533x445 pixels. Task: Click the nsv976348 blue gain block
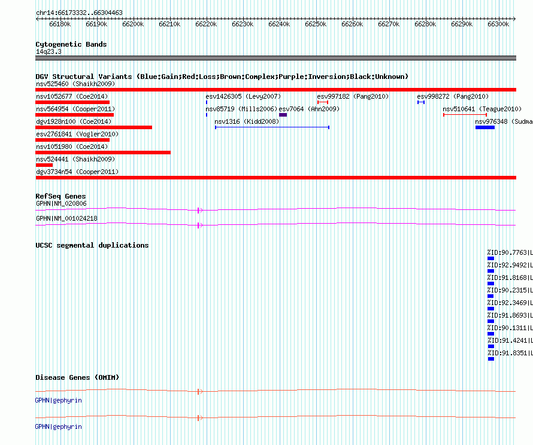click(x=485, y=127)
